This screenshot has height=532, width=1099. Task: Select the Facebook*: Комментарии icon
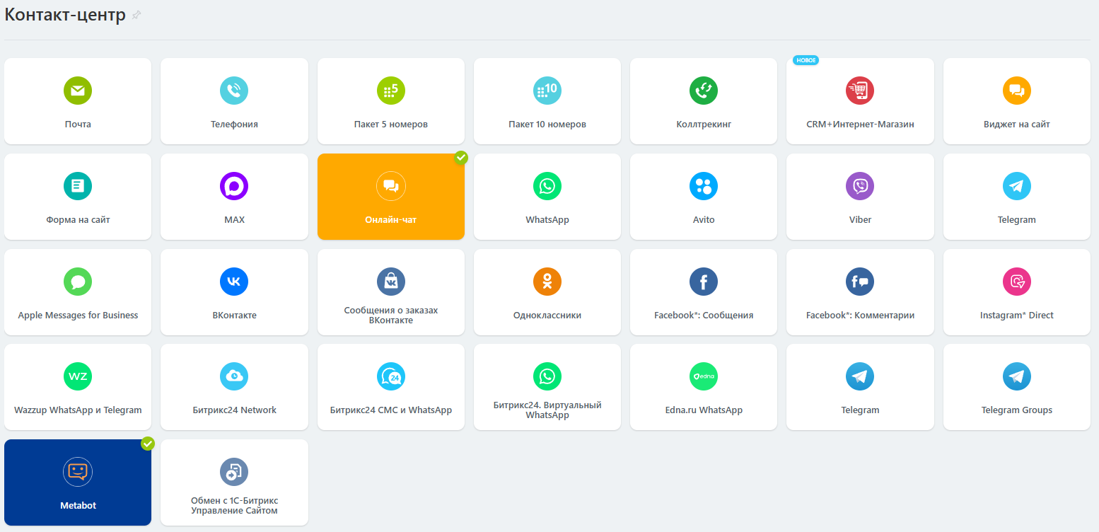click(860, 282)
